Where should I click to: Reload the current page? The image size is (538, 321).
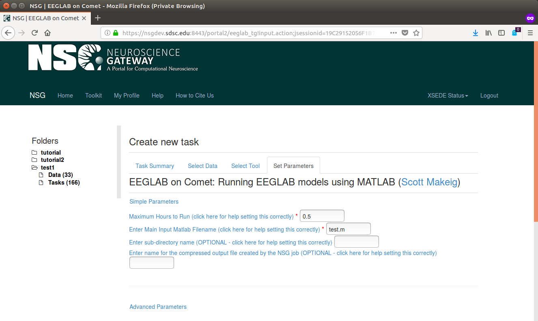pyautogui.click(x=34, y=33)
